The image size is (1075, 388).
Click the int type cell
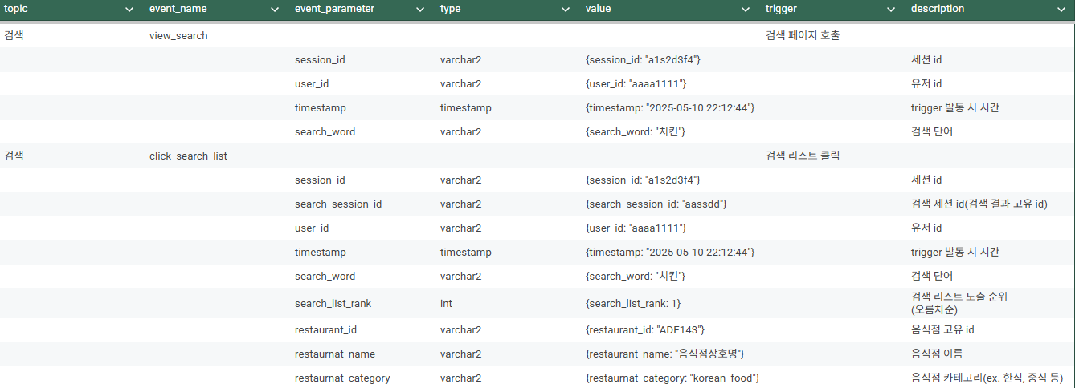[x=447, y=304]
